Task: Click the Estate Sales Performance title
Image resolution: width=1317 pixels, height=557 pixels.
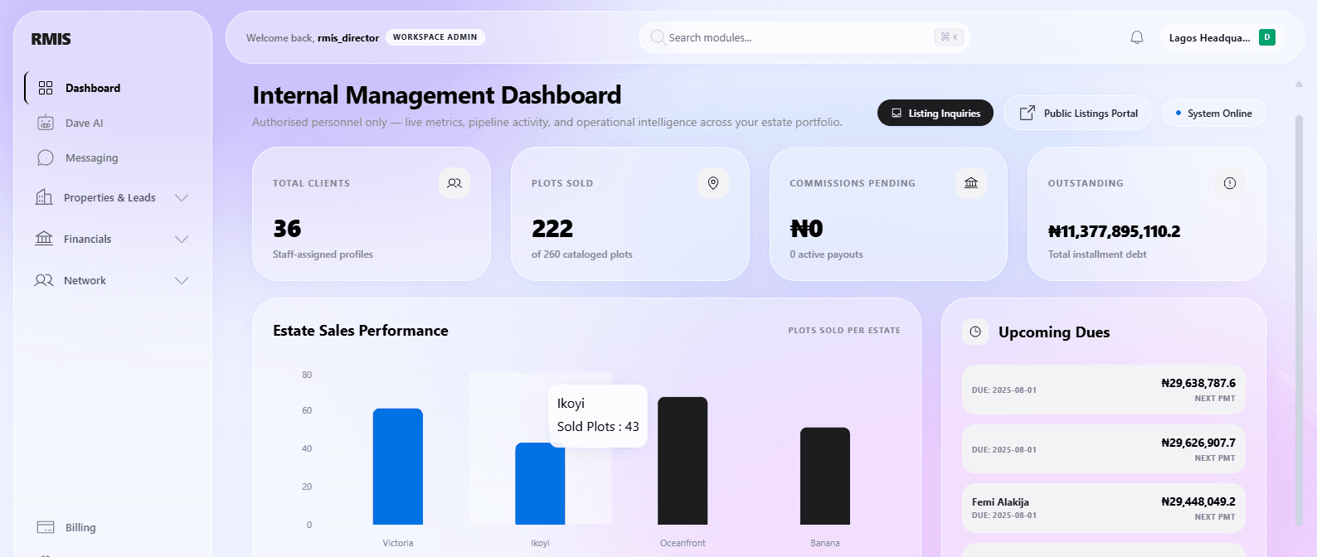Action: [x=361, y=331]
